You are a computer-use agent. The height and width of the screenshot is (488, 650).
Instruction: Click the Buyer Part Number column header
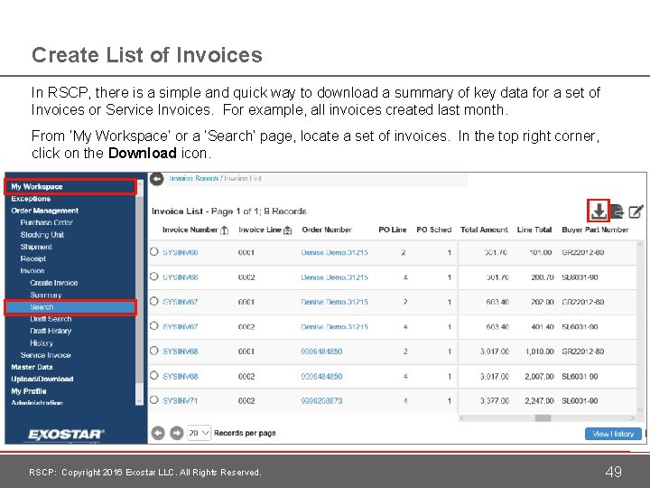[595, 230]
